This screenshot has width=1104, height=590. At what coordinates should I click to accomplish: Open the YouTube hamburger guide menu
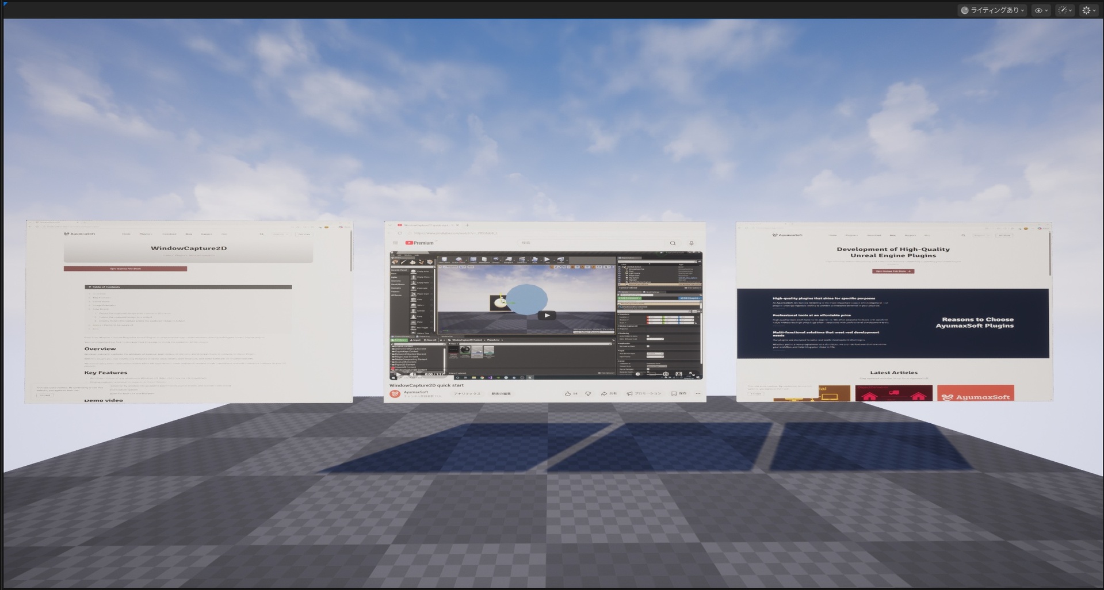click(x=395, y=243)
